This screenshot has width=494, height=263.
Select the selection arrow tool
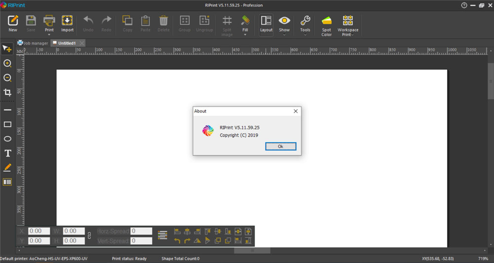[7, 49]
